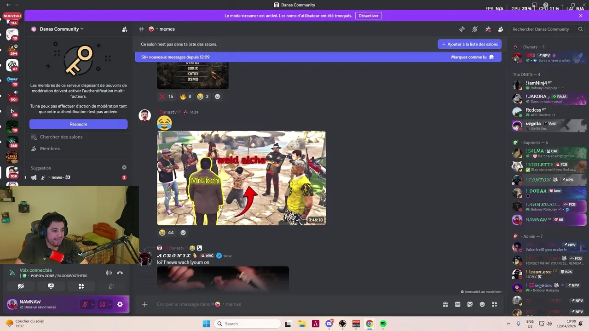This screenshot has width=589, height=331.
Task: Click the taskbar Search box
Action: click(247, 324)
